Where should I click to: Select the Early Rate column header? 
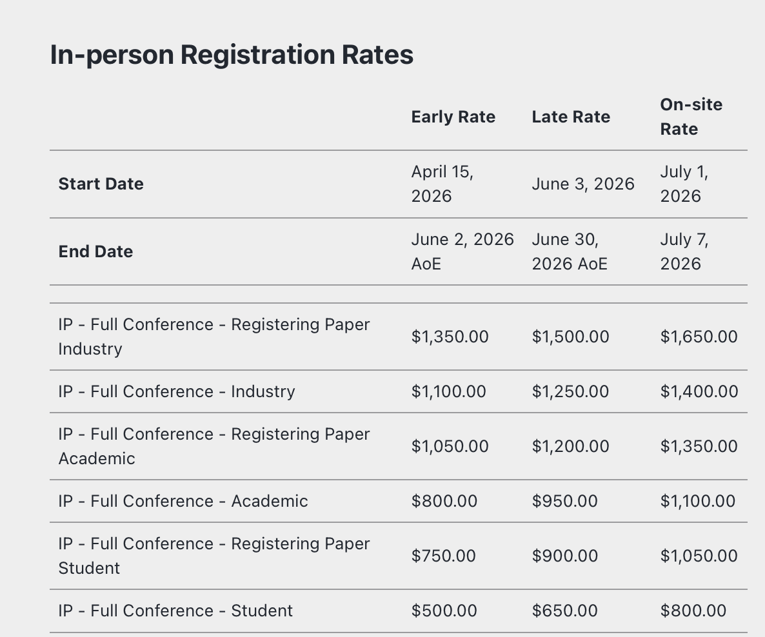click(453, 117)
